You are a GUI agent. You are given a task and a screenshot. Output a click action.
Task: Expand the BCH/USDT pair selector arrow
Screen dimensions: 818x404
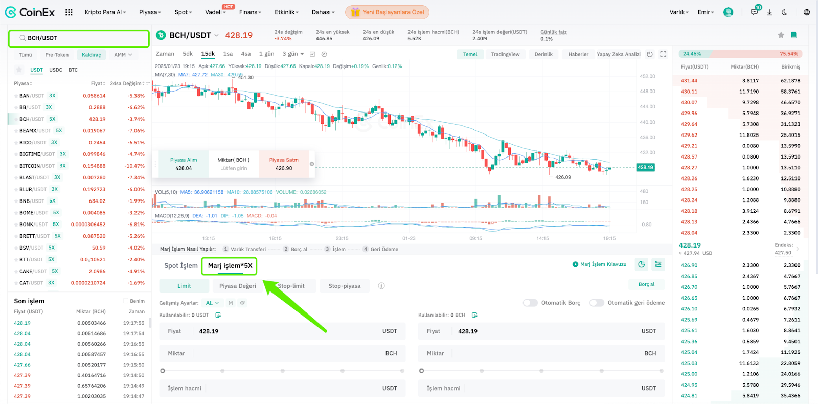pos(216,35)
